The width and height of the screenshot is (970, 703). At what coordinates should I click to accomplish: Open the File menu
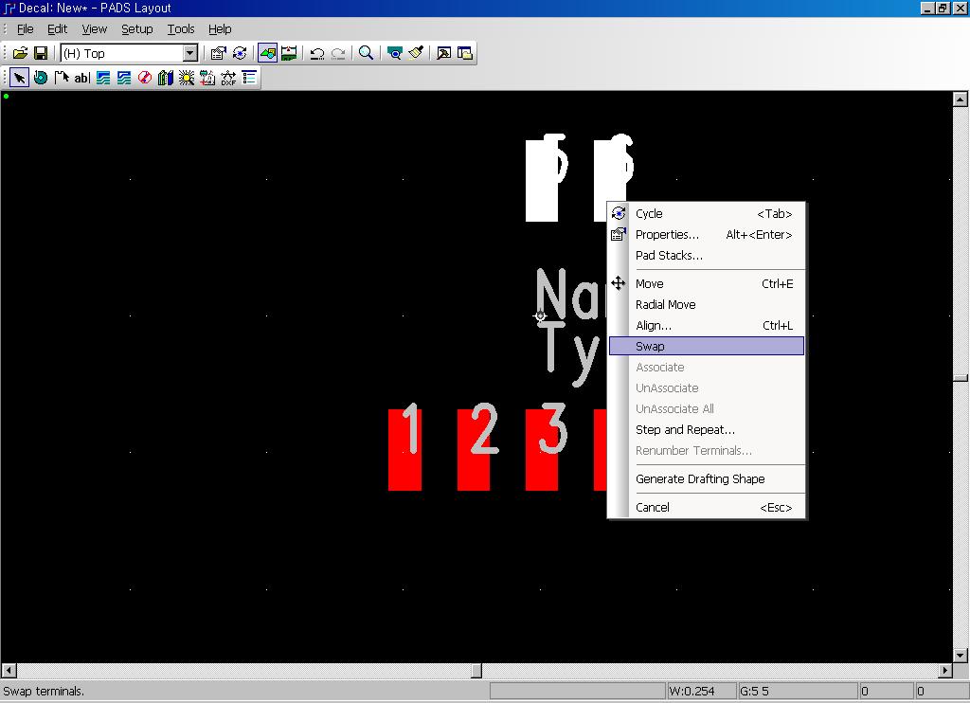[26, 29]
